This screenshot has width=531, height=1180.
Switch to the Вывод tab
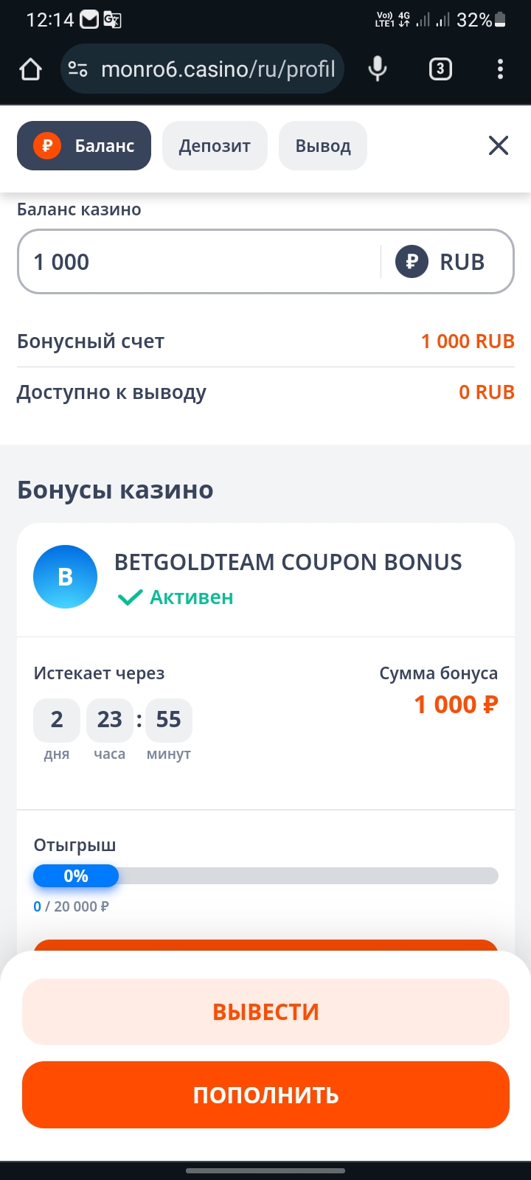coord(322,145)
